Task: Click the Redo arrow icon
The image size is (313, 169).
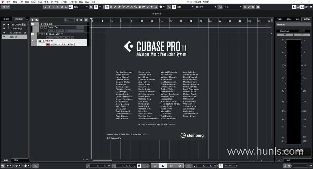Action: point(7,7)
